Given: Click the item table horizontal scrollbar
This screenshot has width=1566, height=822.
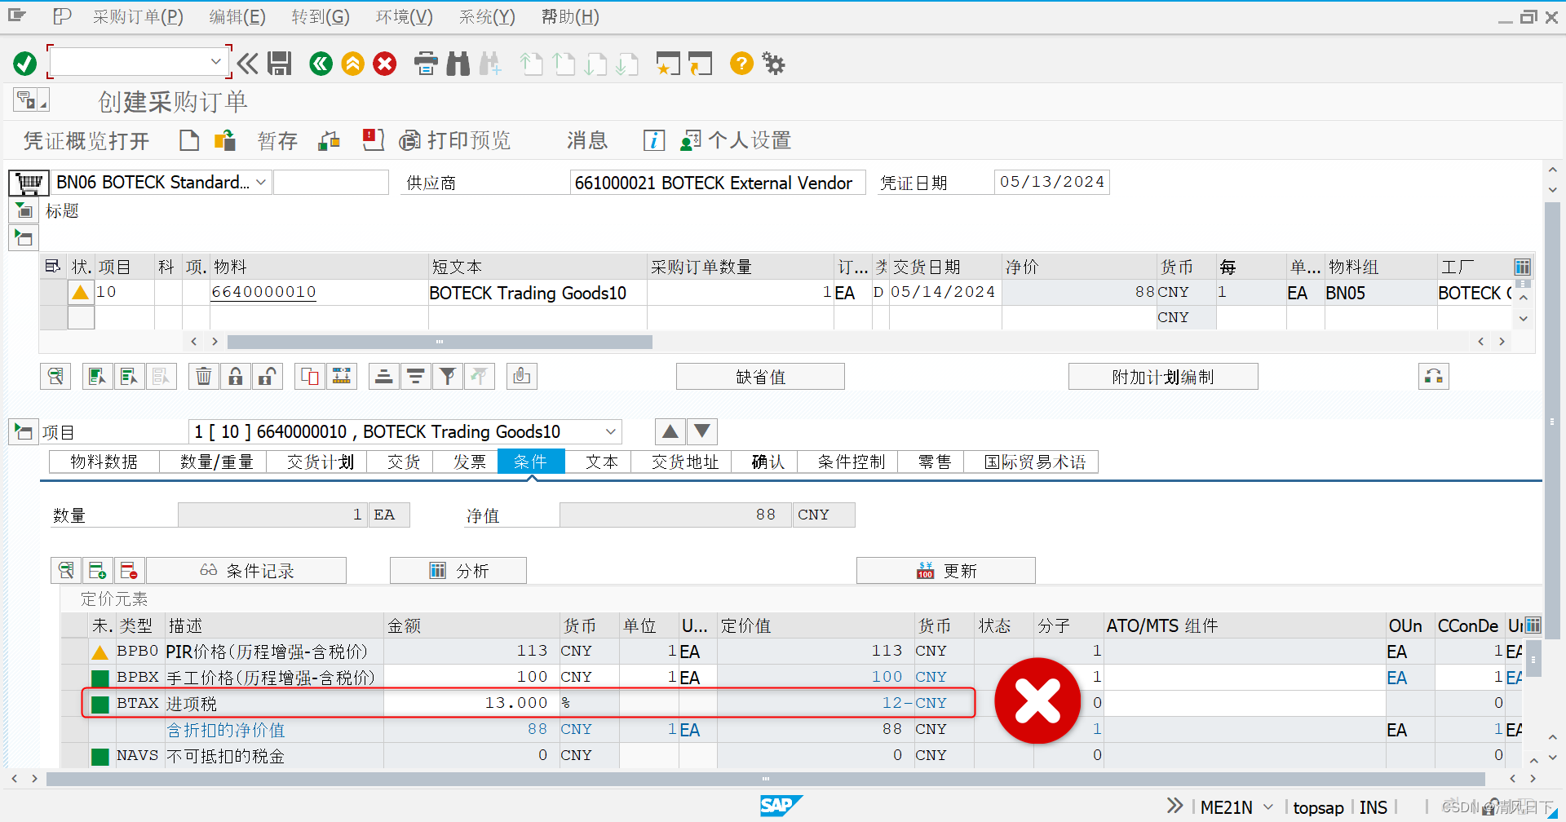Looking at the screenshot, I should point(440,342).
